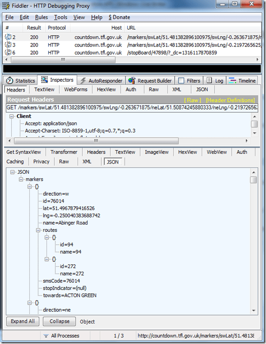This screenshot has width=266, height=344.
Task: Click the Timeline bars icon
Action: pos(232,81)
